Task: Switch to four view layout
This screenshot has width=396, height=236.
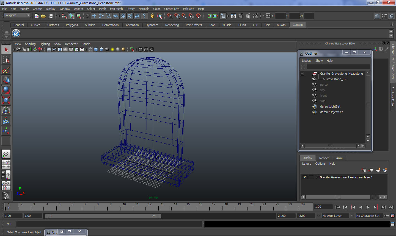Action: (6, 164)
